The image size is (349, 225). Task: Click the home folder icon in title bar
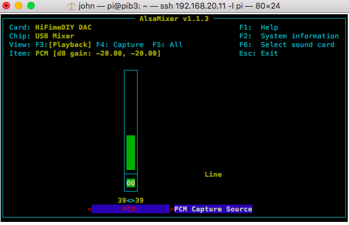71,6
